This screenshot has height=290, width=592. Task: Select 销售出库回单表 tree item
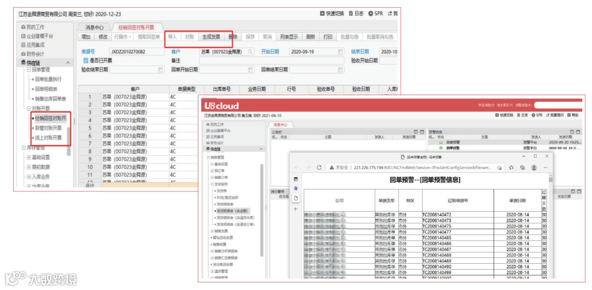(x=50, y=99)
